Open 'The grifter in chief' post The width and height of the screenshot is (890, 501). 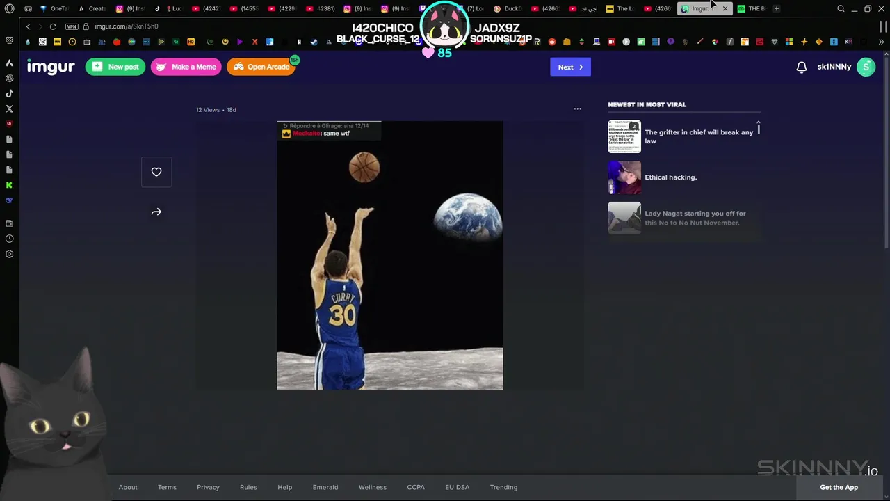(x=699, y=136)
